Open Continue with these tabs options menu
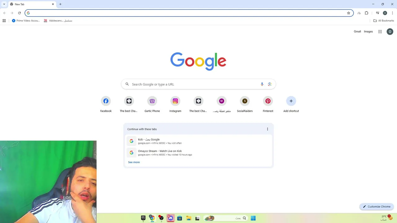This screenshot has height=223, width=397. pyautogui.click(x=267, y=129)
